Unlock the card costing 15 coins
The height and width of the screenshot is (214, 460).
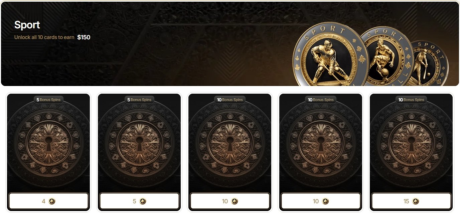tap(411, 201)
